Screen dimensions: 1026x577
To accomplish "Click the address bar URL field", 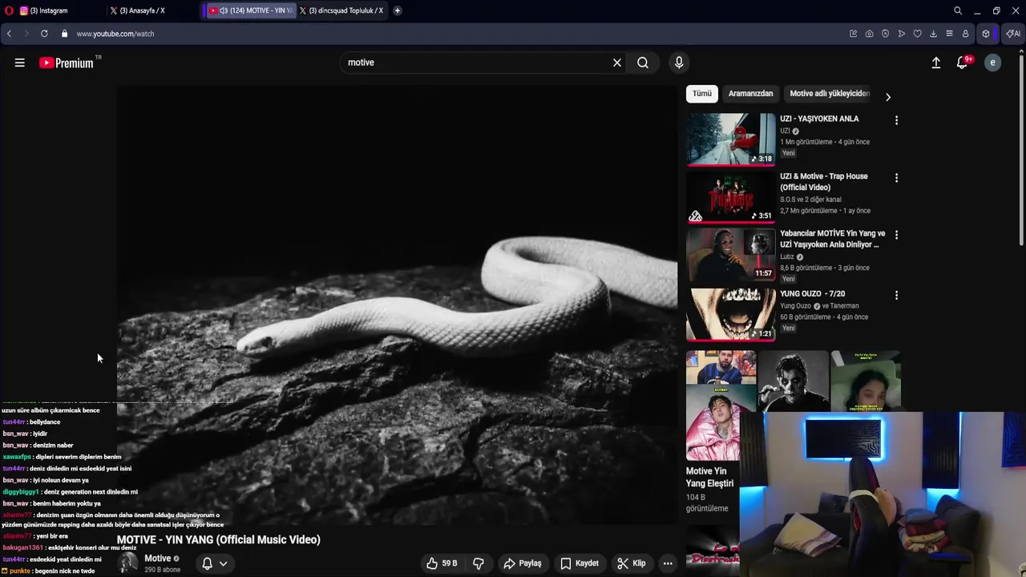I will point(457,34).
